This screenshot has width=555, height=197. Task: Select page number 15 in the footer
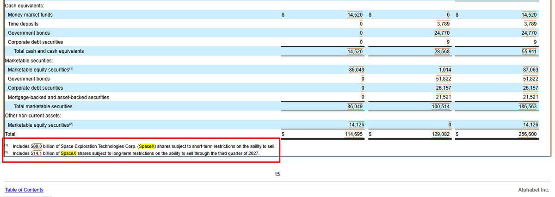tap(277, 174)
